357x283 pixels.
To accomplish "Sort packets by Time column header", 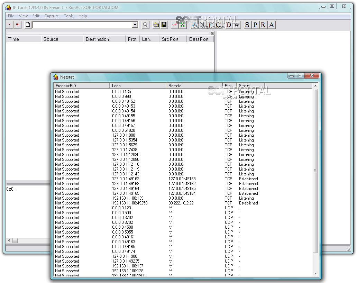I will (24, 39).
